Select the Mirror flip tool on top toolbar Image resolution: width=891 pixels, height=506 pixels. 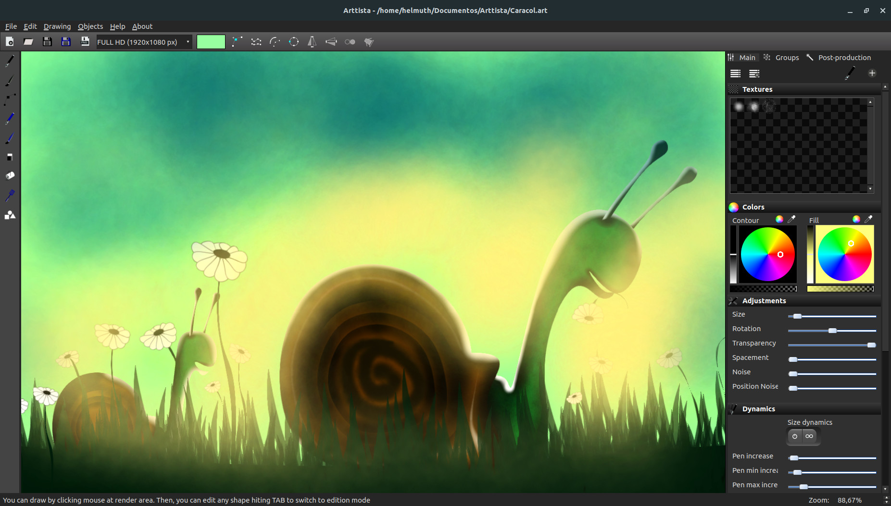(x=312, y=42)
